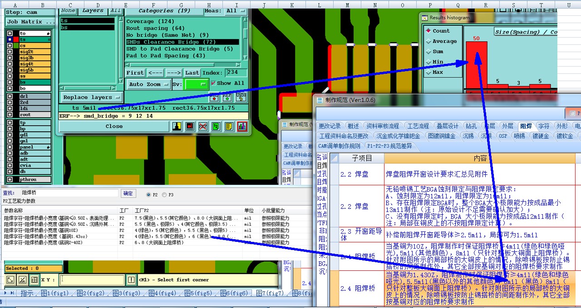
Task: Open the P1-P2-P3规范差异 tab
Action: click(x=390, y=146)
